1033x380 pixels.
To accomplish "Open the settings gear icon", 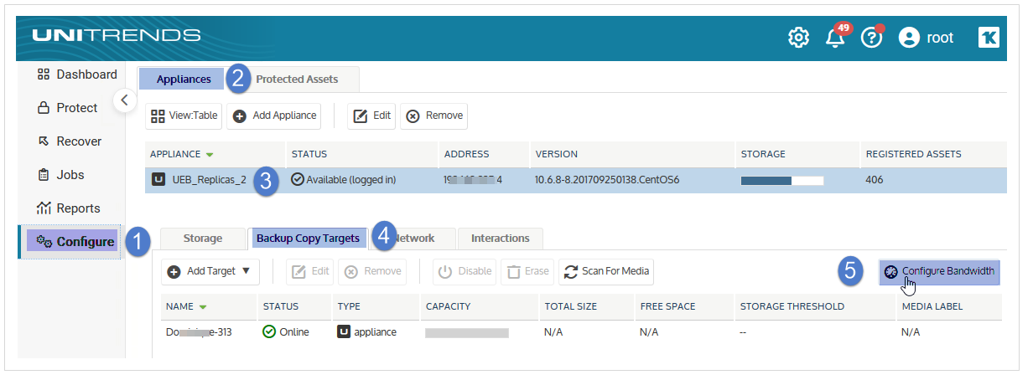I will 798,38.
